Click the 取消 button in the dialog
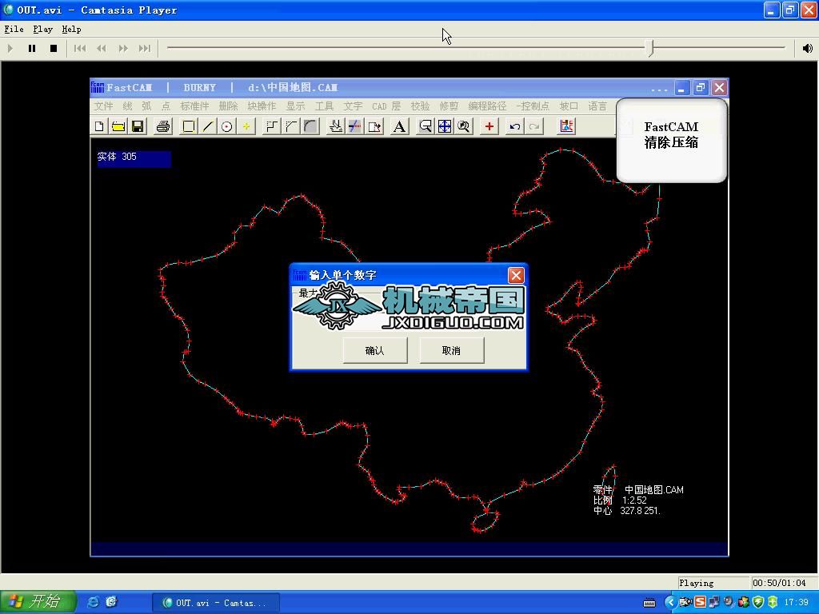 451,350
